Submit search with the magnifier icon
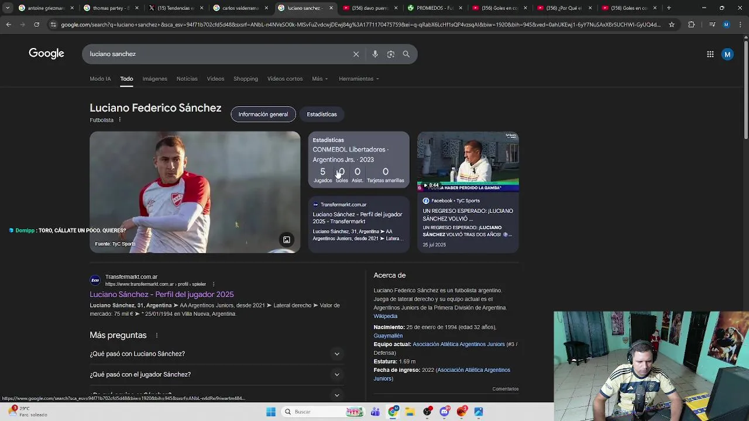The image size is (749, 421). [x=406, y=54]
